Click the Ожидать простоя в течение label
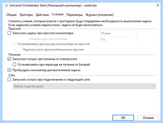163x123 pixels. [x=49, y=39]
